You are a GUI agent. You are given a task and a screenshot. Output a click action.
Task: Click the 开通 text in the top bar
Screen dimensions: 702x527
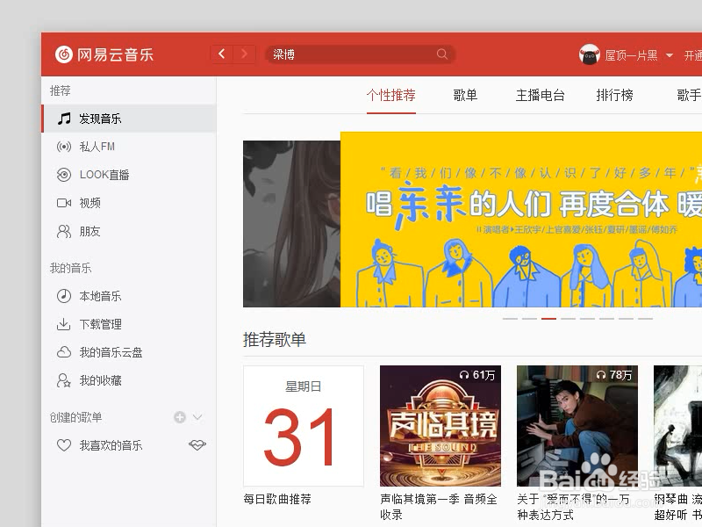coord(693,55)
